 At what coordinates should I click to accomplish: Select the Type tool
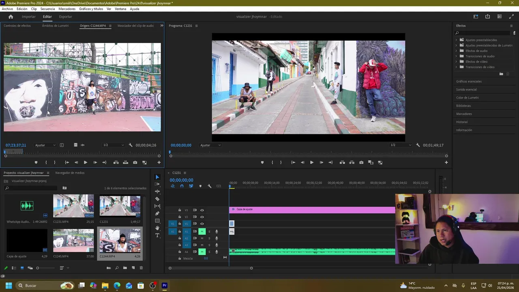(157, 236)
